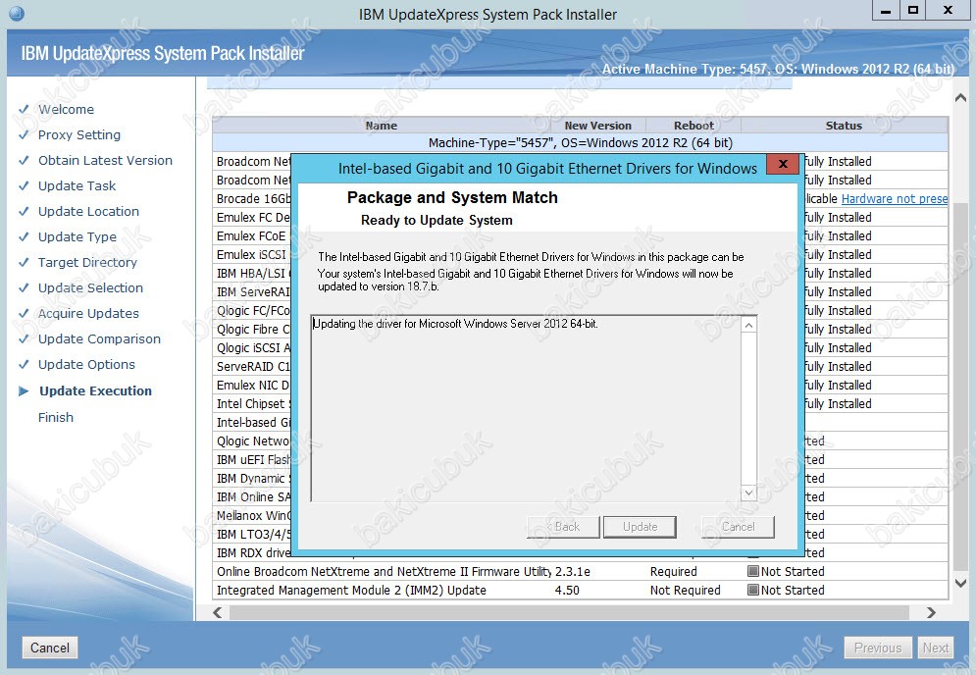This screenshot has height=675, width=976.
Task: Click the Next button
Action: pos(936,648)
